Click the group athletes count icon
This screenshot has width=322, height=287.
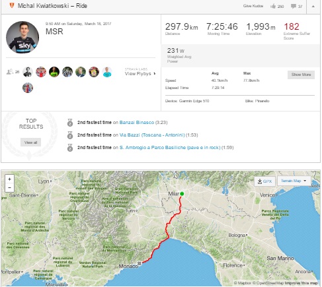10,72
